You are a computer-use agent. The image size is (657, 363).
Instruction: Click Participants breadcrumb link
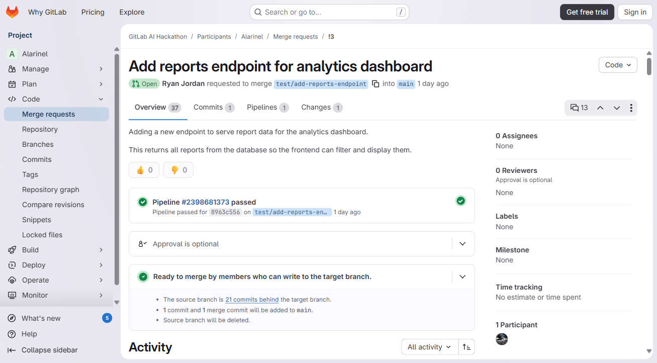(214, 37)
